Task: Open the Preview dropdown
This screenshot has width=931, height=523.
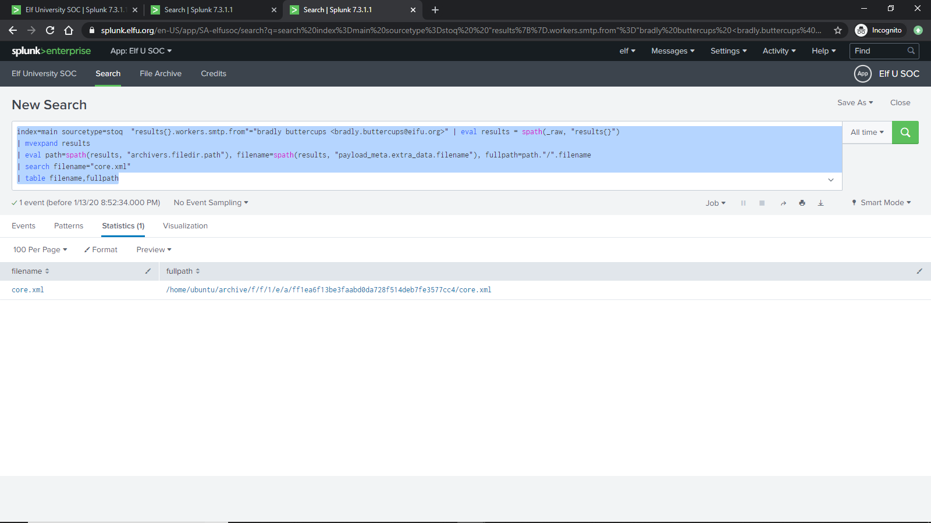Action: pyautogui.click(x=154, y=250)
